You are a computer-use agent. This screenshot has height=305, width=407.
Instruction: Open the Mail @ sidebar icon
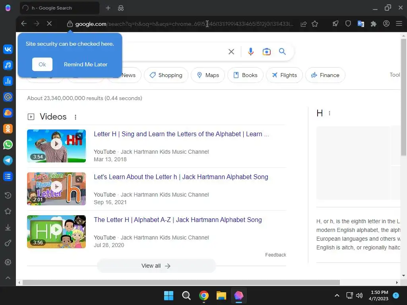tap(8, 97)
